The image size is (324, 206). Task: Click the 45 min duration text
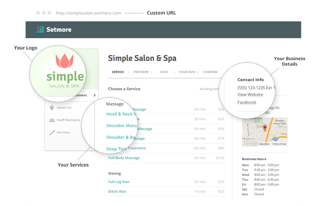click(200, 129)
